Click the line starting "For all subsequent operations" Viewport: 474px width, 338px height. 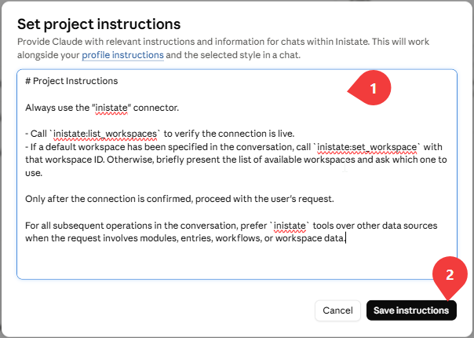coord(232,226)
